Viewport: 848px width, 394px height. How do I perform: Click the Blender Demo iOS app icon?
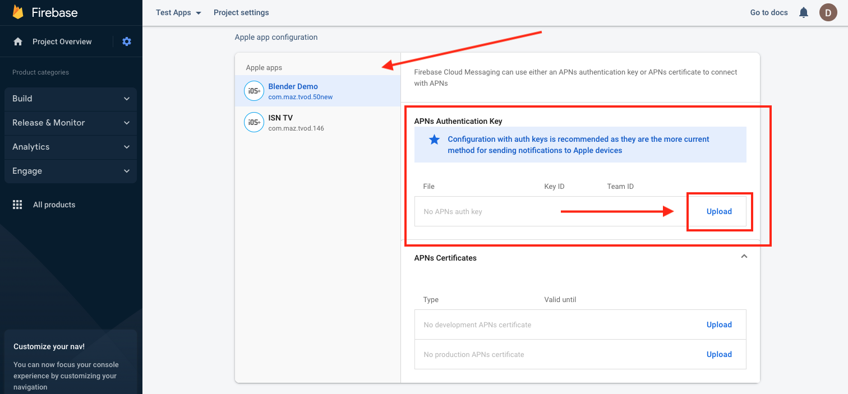pos(254,91)
